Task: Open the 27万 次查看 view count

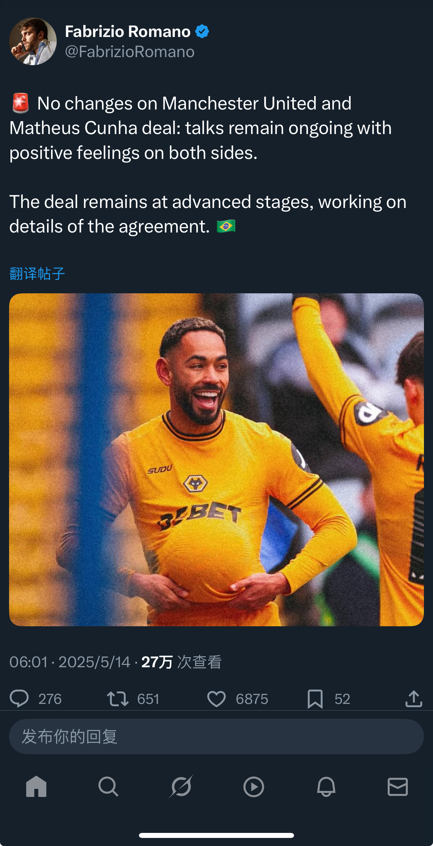Action: tap(181, 662)
